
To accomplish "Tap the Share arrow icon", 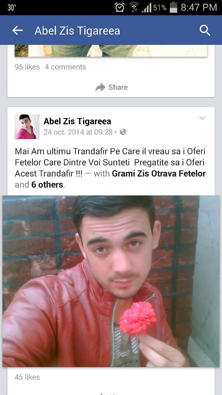I will pyautogui.click(x=100, y=87).
